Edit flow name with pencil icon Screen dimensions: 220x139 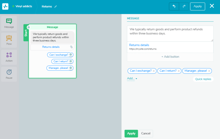pyautogui.click(x=56, y=7)
